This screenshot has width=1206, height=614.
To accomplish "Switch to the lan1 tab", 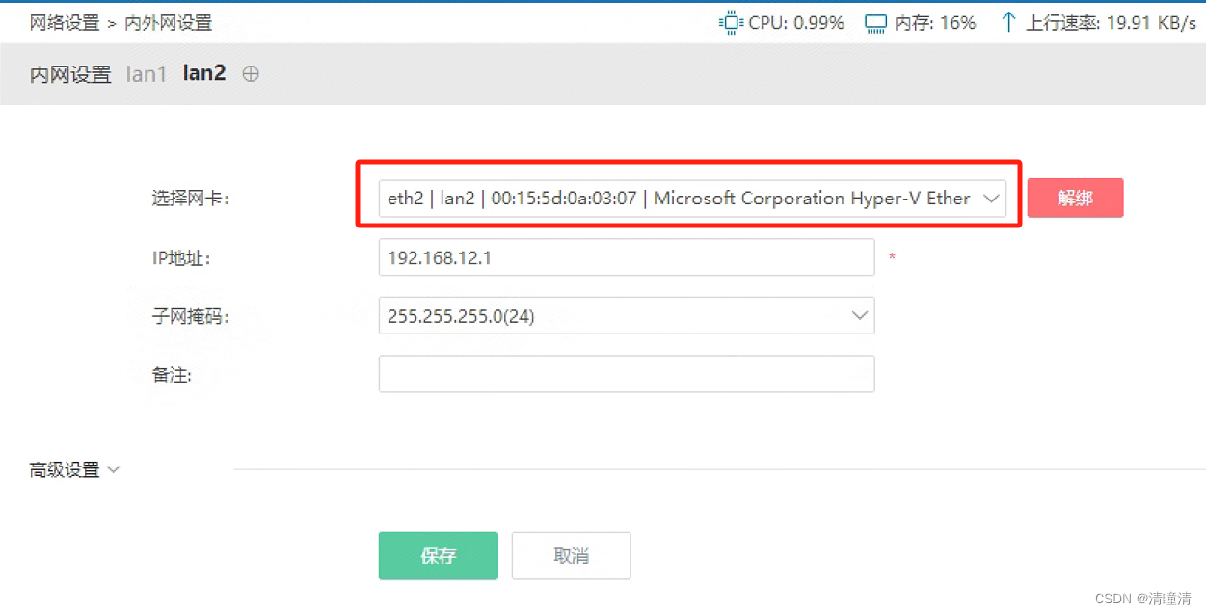I will pos(147,74).
